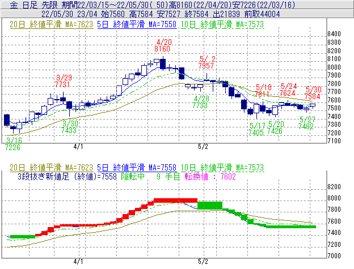Click the 4/1 date on the upper chart axis
Screen dimensions: 354x269
tap(78, 147)
